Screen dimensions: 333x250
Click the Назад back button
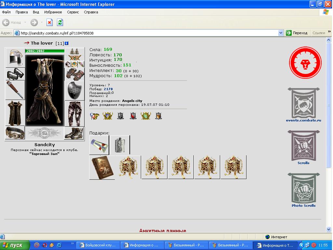click(12, 22)
